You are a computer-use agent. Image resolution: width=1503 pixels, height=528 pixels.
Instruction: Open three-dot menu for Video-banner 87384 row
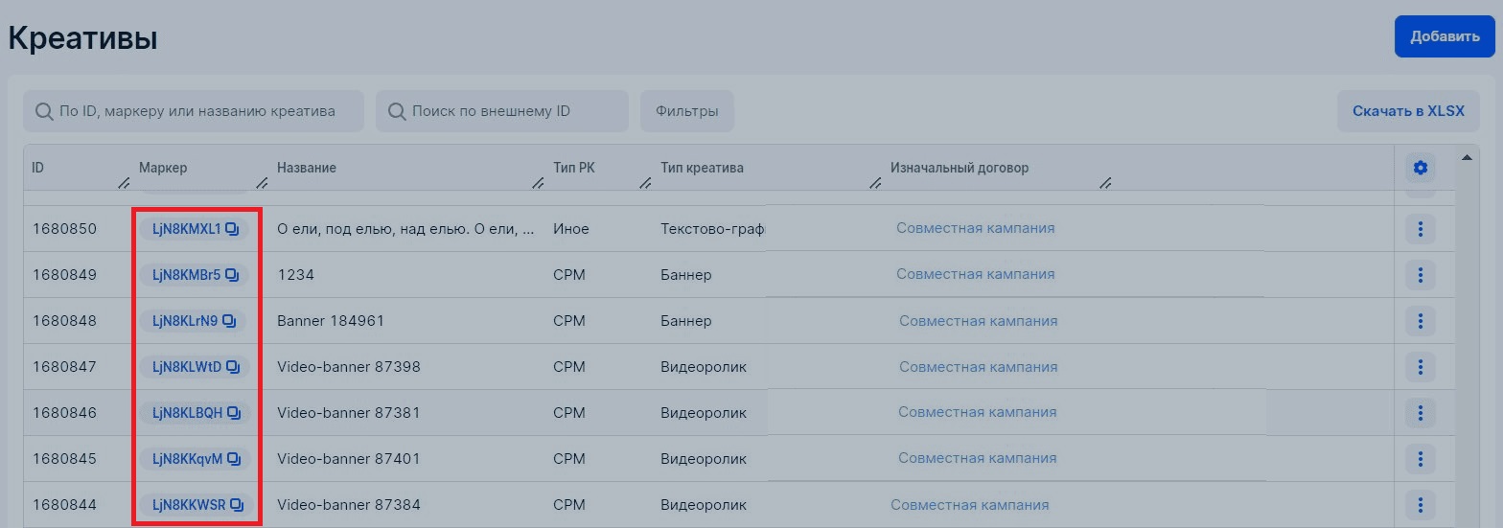(1420, 505)
